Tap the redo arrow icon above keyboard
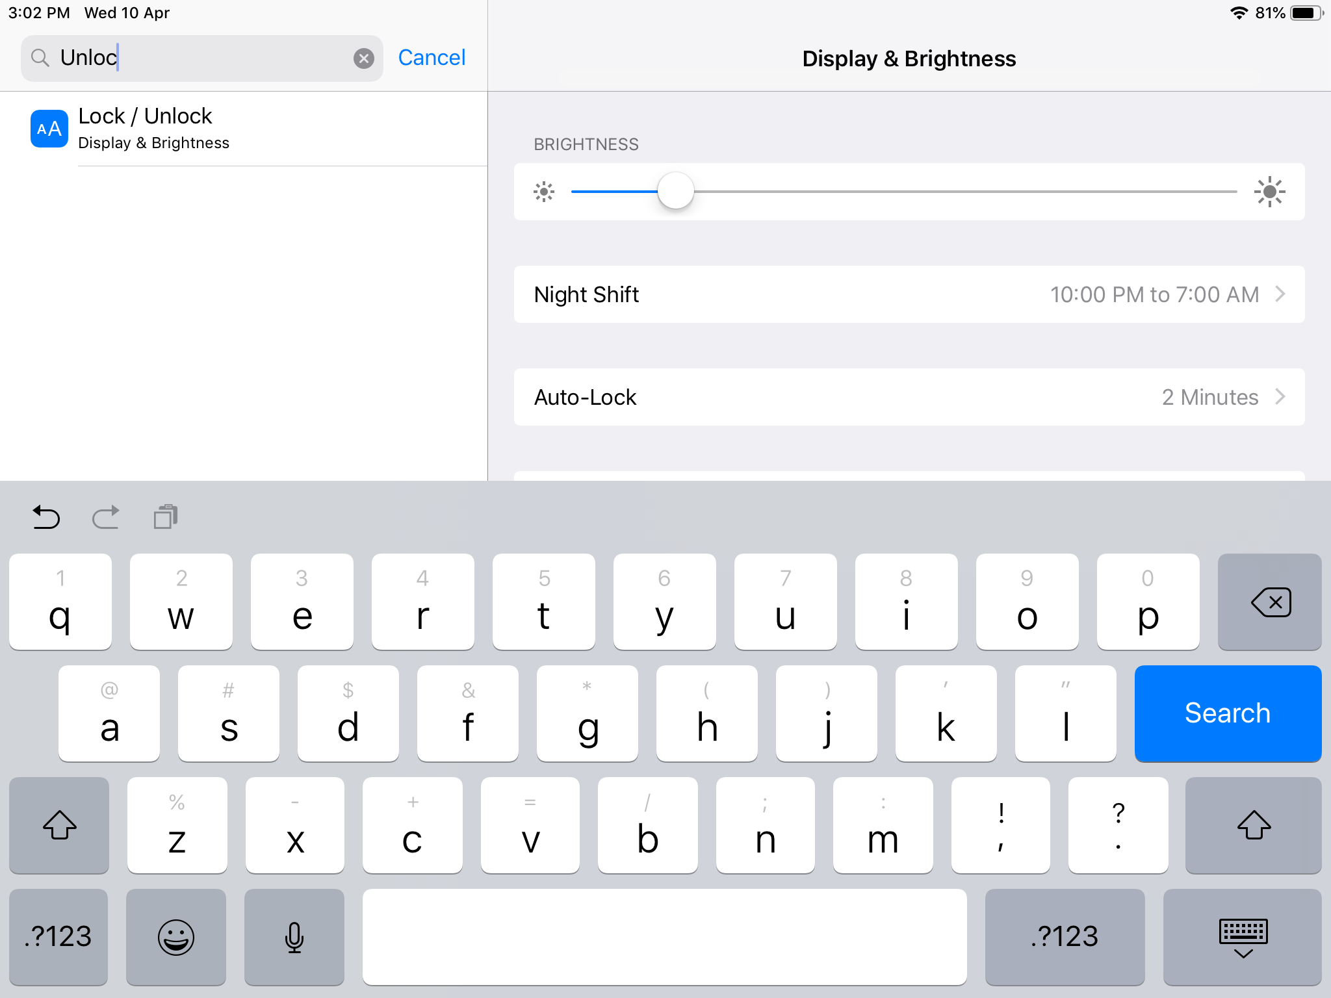The image size is (1331, 998). tap(105, 517)
